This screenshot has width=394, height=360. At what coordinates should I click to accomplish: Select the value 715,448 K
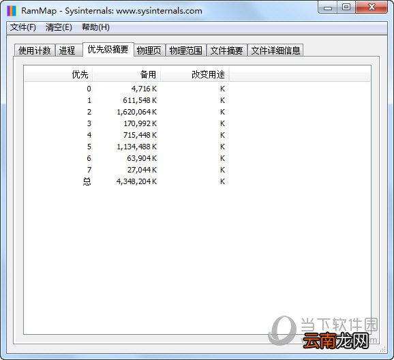pyautogui.click(x=140, y=135)
